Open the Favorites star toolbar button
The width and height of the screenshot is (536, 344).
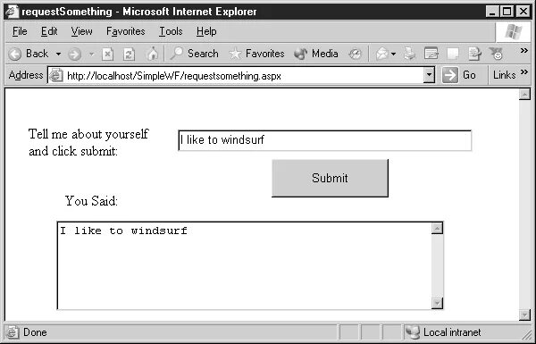pyautogui.click(x=256, y=54)
